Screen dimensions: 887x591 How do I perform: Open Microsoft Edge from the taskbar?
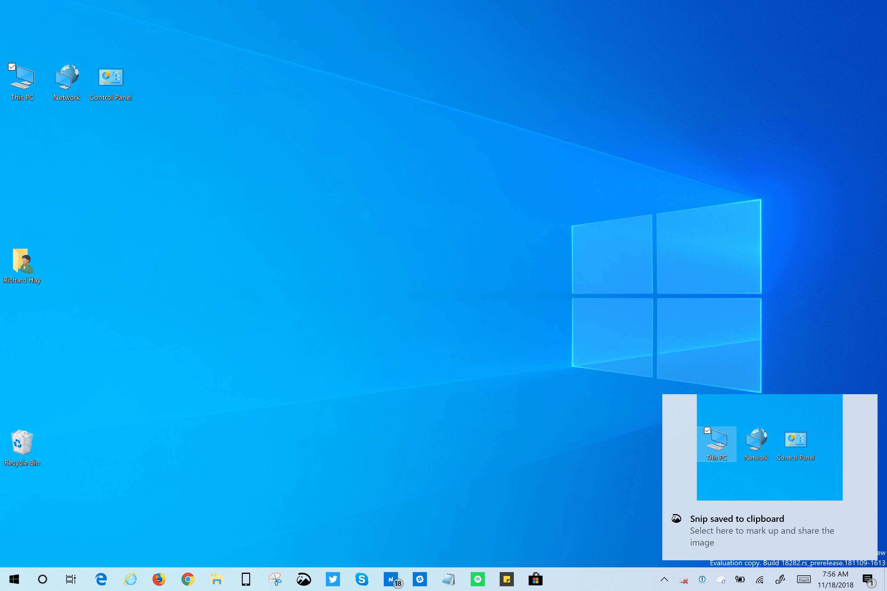coord(101,579)
